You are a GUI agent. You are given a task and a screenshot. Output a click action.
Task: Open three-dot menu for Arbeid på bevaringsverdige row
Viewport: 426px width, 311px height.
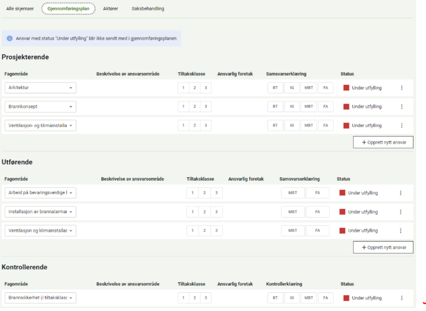pos(400,193)
